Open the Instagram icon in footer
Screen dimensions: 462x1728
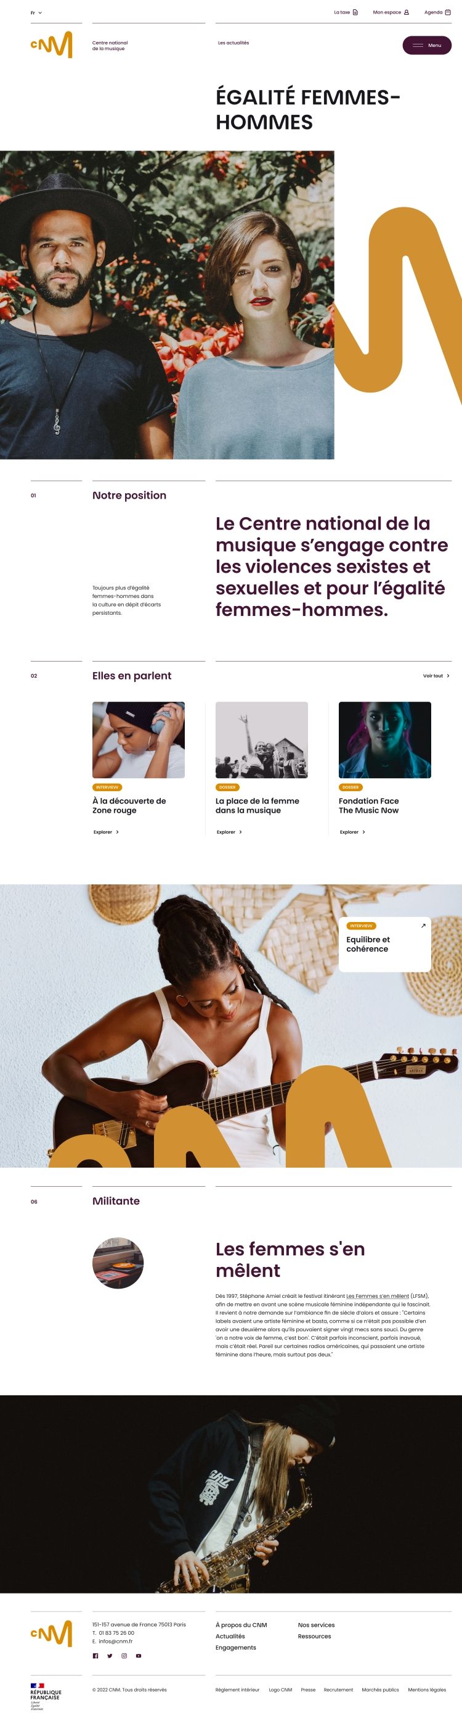click(124, 1656)
